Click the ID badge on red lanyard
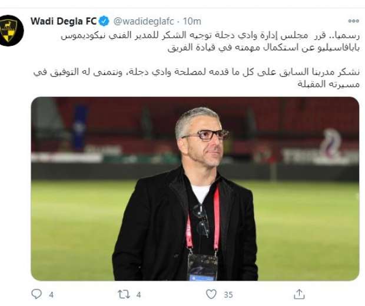The width and height of the screenshot is (365, 306). point(203,267)
